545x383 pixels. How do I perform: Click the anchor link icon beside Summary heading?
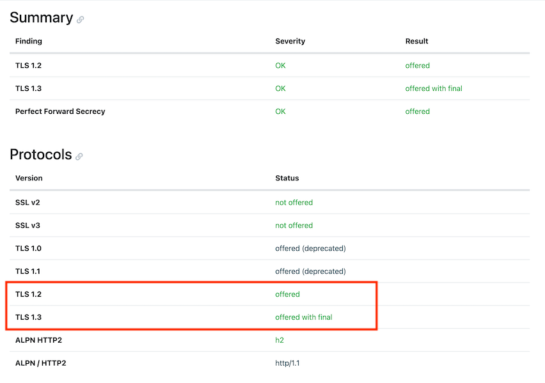81,19
